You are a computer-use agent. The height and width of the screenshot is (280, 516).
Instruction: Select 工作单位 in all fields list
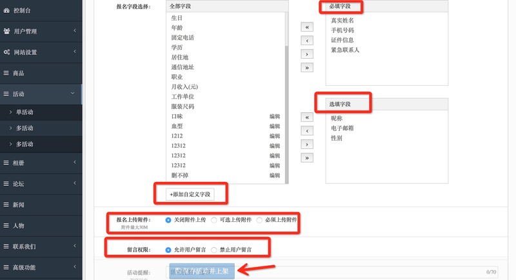click(x=183, y=97)
